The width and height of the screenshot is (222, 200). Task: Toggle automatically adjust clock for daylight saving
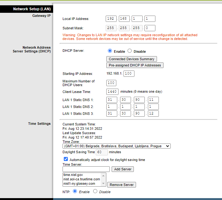(66, 159)
